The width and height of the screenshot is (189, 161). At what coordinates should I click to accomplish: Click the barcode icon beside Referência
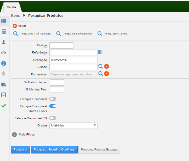point(101,52)
